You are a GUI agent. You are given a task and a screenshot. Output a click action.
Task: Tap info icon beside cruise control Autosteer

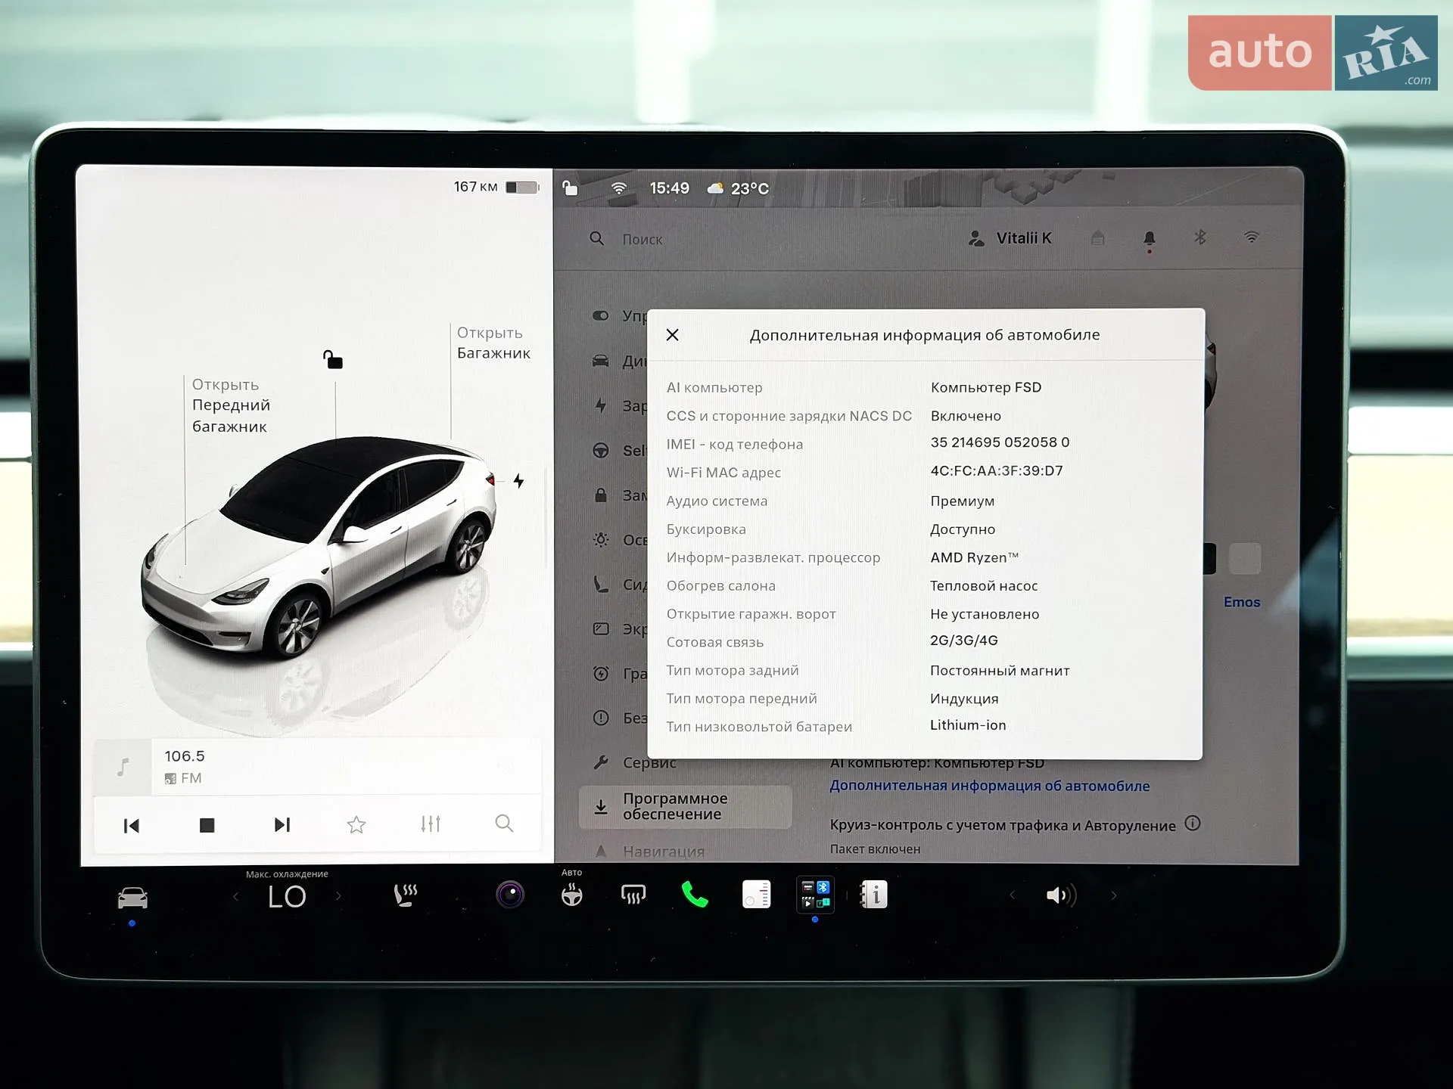point(1193,823)
